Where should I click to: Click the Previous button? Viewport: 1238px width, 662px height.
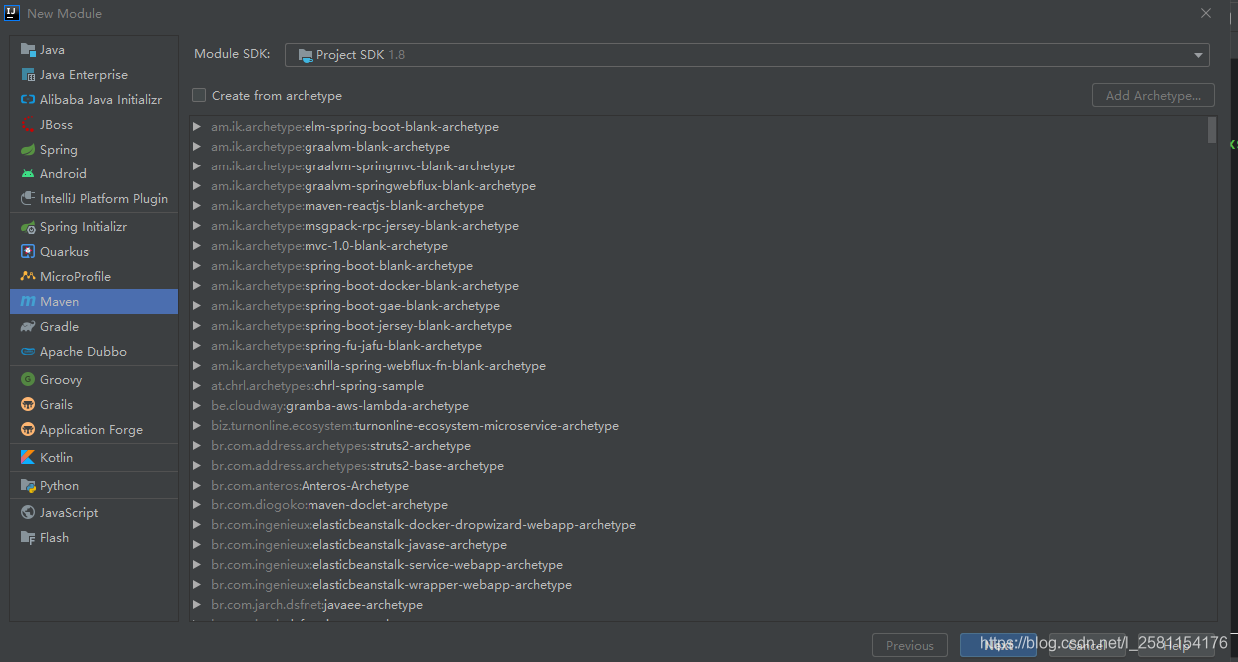pos(910,645)
